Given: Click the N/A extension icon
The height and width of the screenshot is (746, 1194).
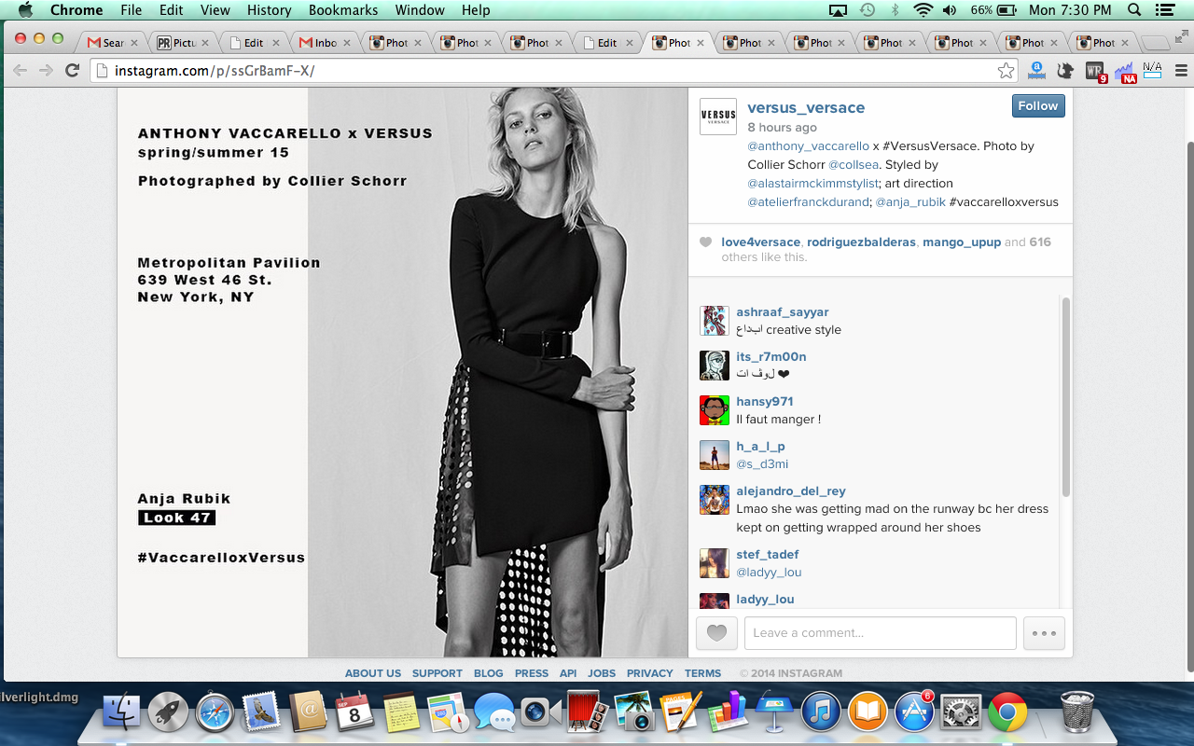Looking at the screenshot, I should (1153, 70).
